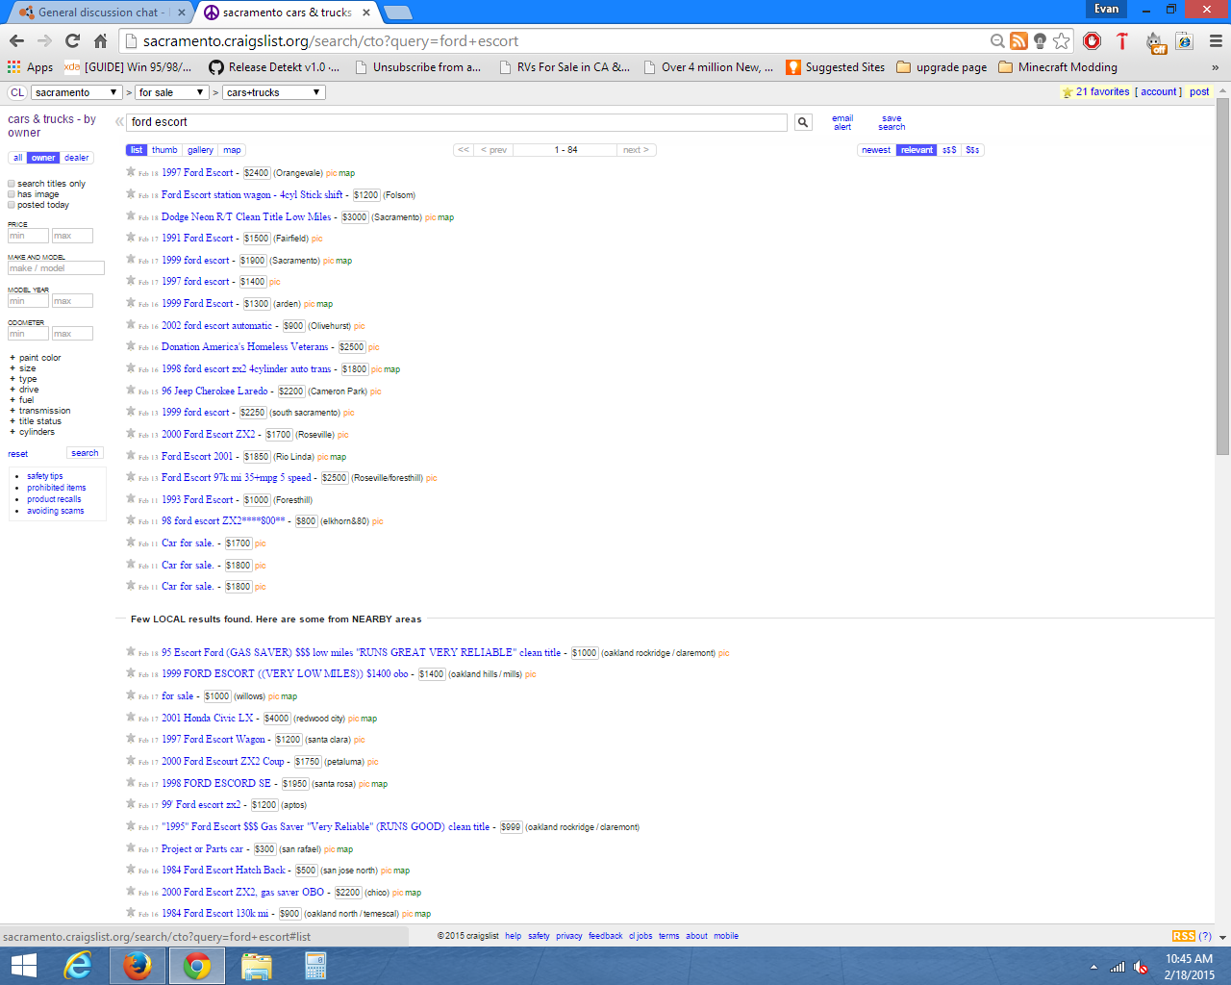Click the network signal tray icon

[1117, 967]
